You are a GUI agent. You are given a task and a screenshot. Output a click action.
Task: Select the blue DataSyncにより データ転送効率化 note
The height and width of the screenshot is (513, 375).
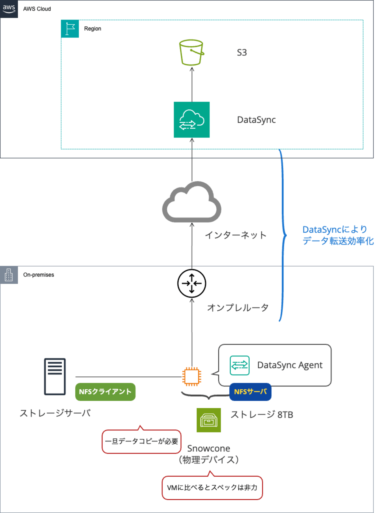point(338,235)
